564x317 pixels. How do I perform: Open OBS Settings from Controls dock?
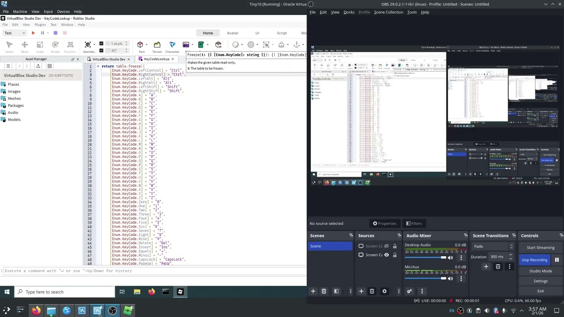click(541, 281)
